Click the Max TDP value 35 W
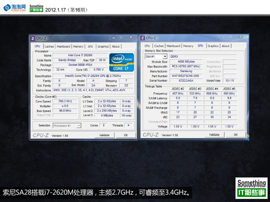 (x=102, y=60)
